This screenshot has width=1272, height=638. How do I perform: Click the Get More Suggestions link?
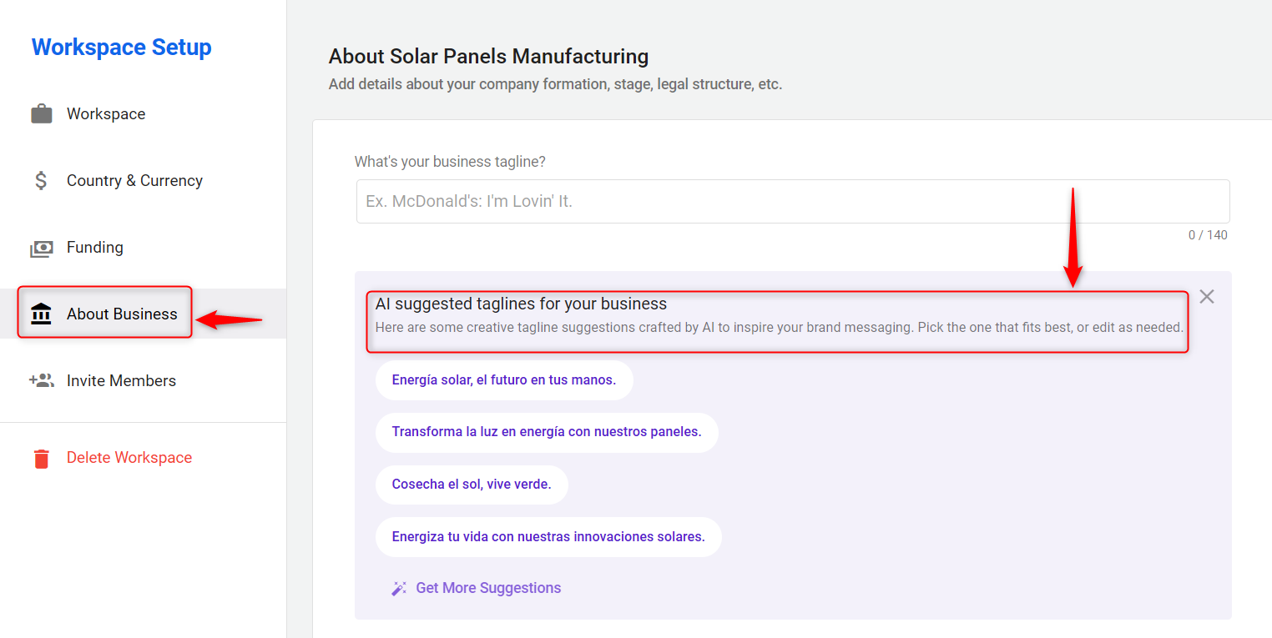click(x=487, y=589)
